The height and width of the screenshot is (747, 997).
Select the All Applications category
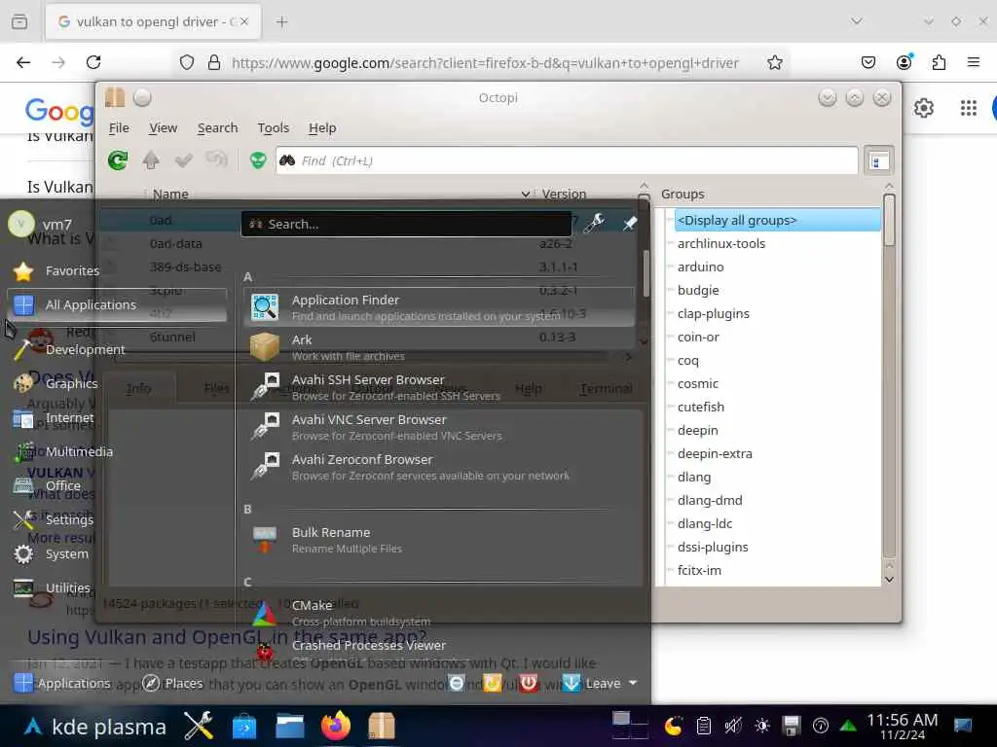tap(118, 304)
